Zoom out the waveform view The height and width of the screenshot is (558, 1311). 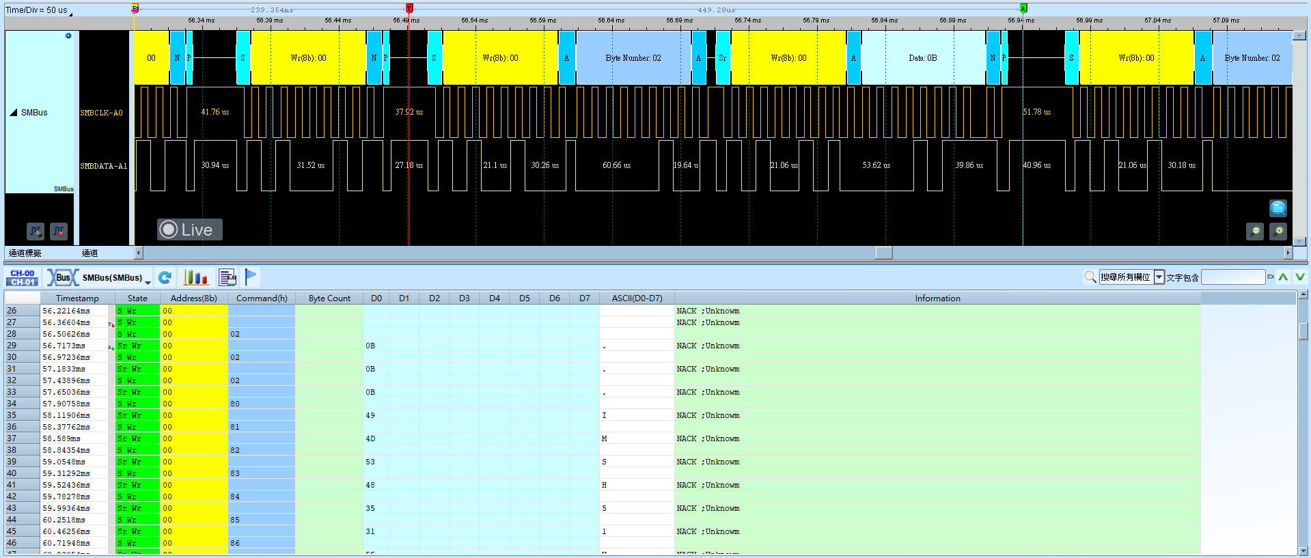pos(1255,232)
